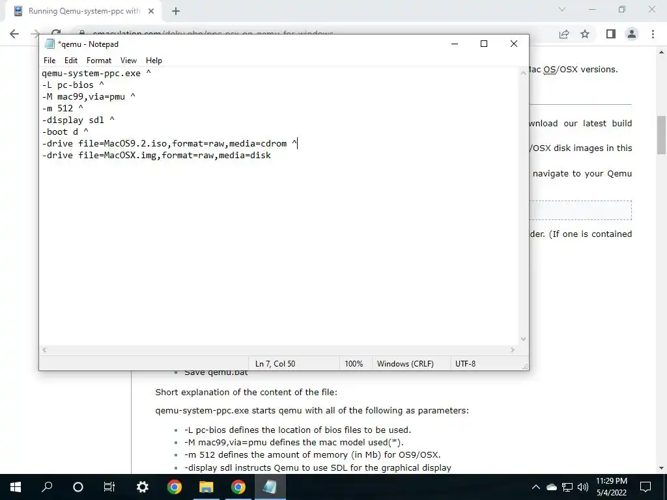
Task: Open the View menu in Notepad
Action: 128,61
